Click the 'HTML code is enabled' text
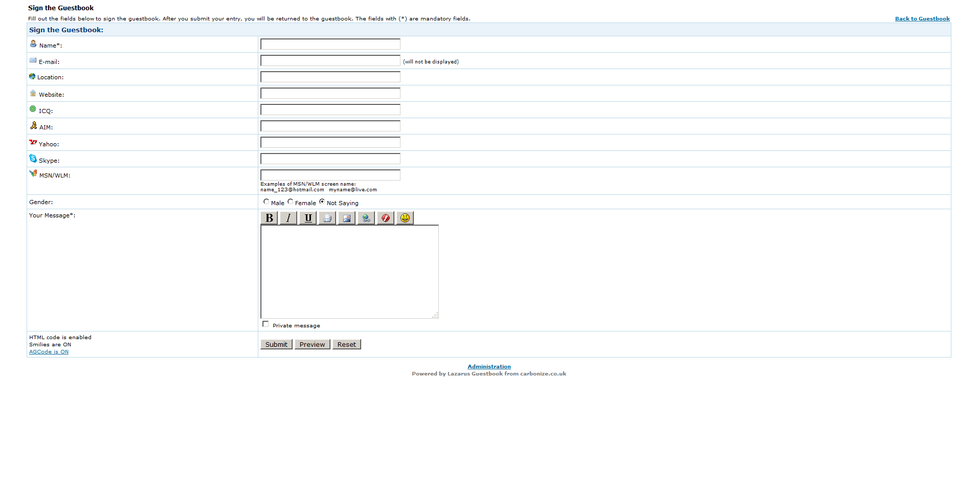Screen dimensions: 980x488 pyautogui.click(x=60, y=338)
